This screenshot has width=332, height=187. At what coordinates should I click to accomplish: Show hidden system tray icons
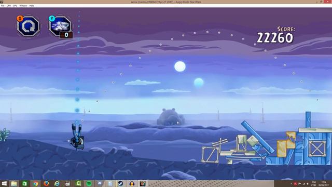click(x=292, y=184)
